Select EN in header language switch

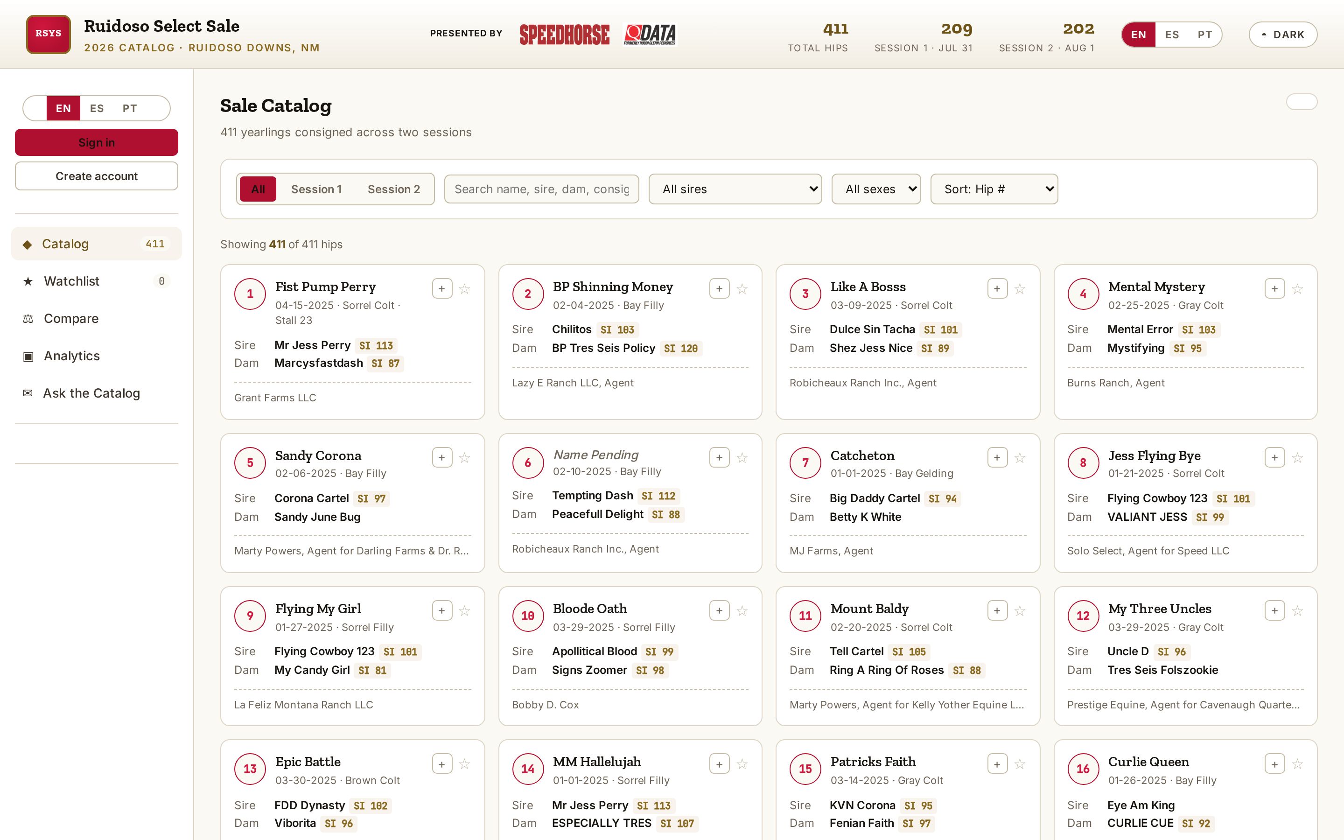tap(1139, 35)
